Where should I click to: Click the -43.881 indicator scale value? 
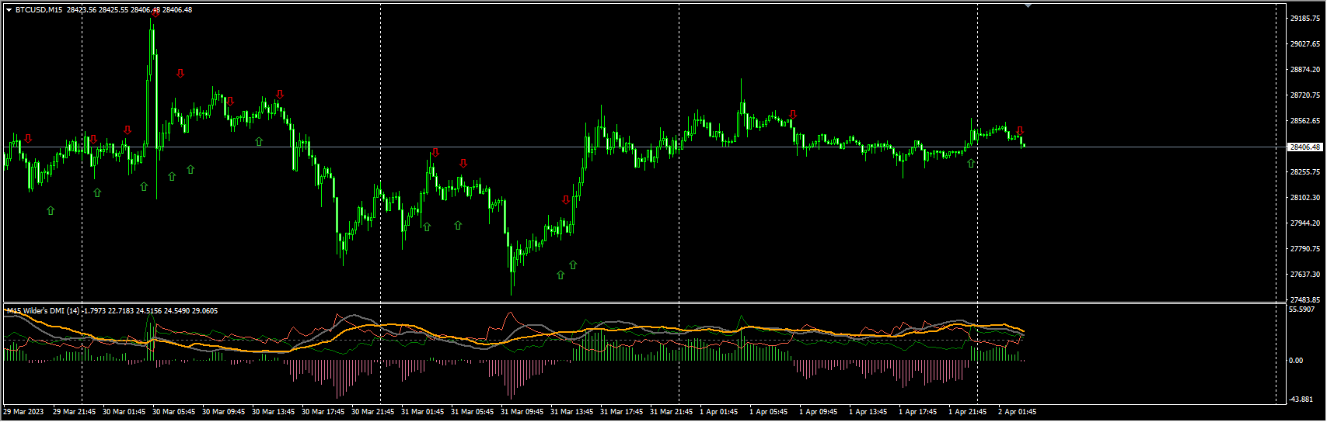1301,400
